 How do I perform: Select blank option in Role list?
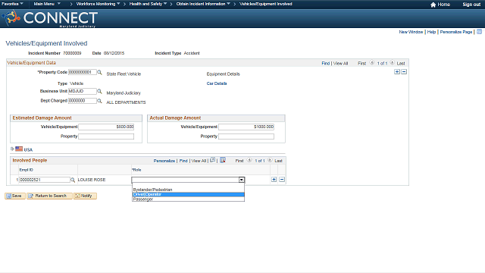(x=188, y=185)
